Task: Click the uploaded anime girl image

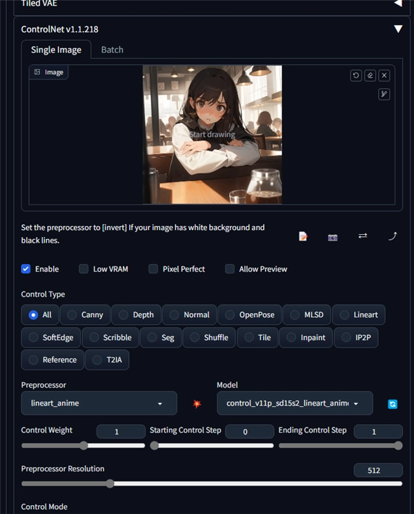Action: pyautogui.click(x=212, y=135)
